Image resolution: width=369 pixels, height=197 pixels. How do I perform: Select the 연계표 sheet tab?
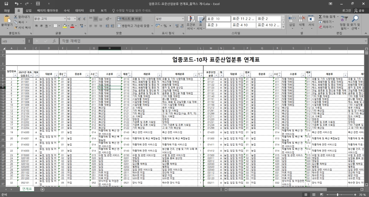pos(27,189)
